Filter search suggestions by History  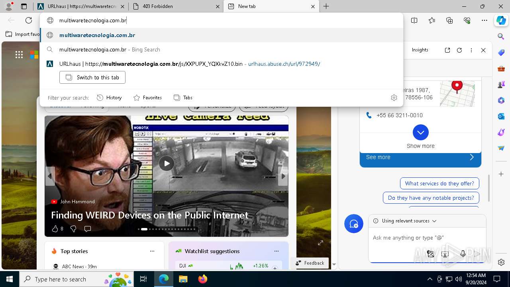coord(110,98)
